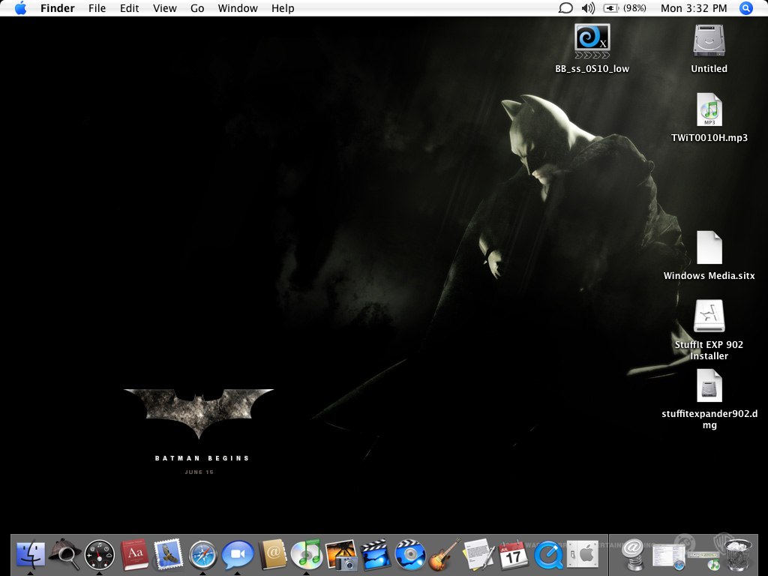Screen dimensions: 768x576
Task: Open the Trash in the Dock
Action: [738, 554]
